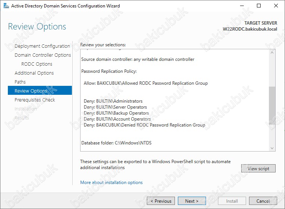Viewport: 285px width, 209px height.
Task: Minimize the wizard window
Action: pos(242,6)
